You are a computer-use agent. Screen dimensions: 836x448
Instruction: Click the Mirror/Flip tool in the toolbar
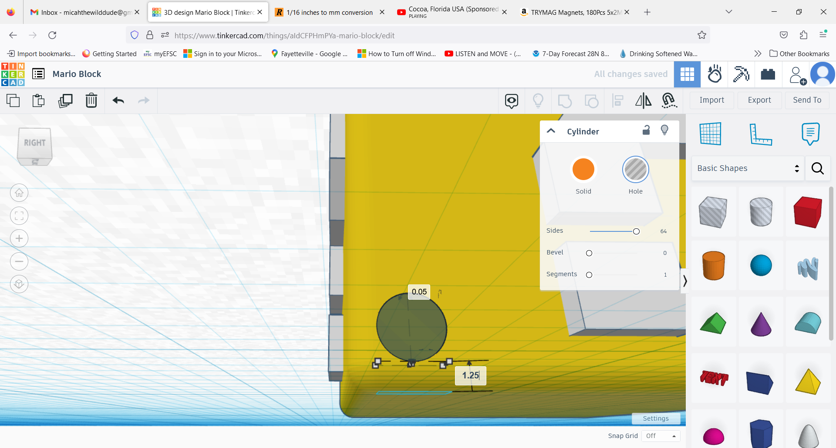point(643,100)
